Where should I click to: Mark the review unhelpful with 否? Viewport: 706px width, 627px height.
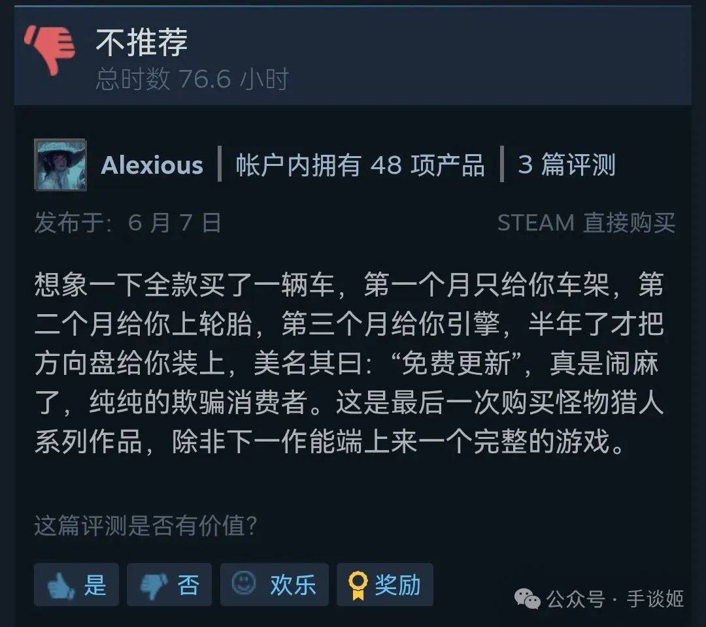coord(169,585)
